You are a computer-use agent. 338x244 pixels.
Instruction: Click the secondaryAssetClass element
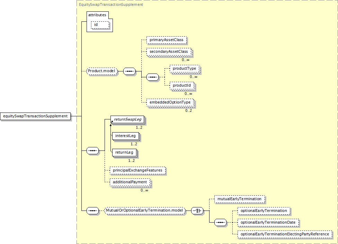click(169, 52)
